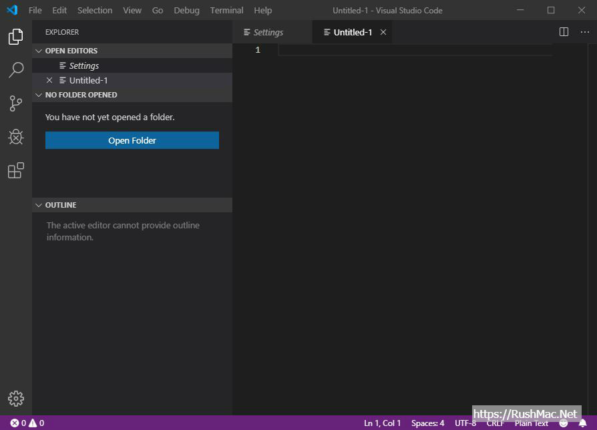Select the Untitled-1 editor tab
Viewport: 597px width, 430px height.
point(352,32)
